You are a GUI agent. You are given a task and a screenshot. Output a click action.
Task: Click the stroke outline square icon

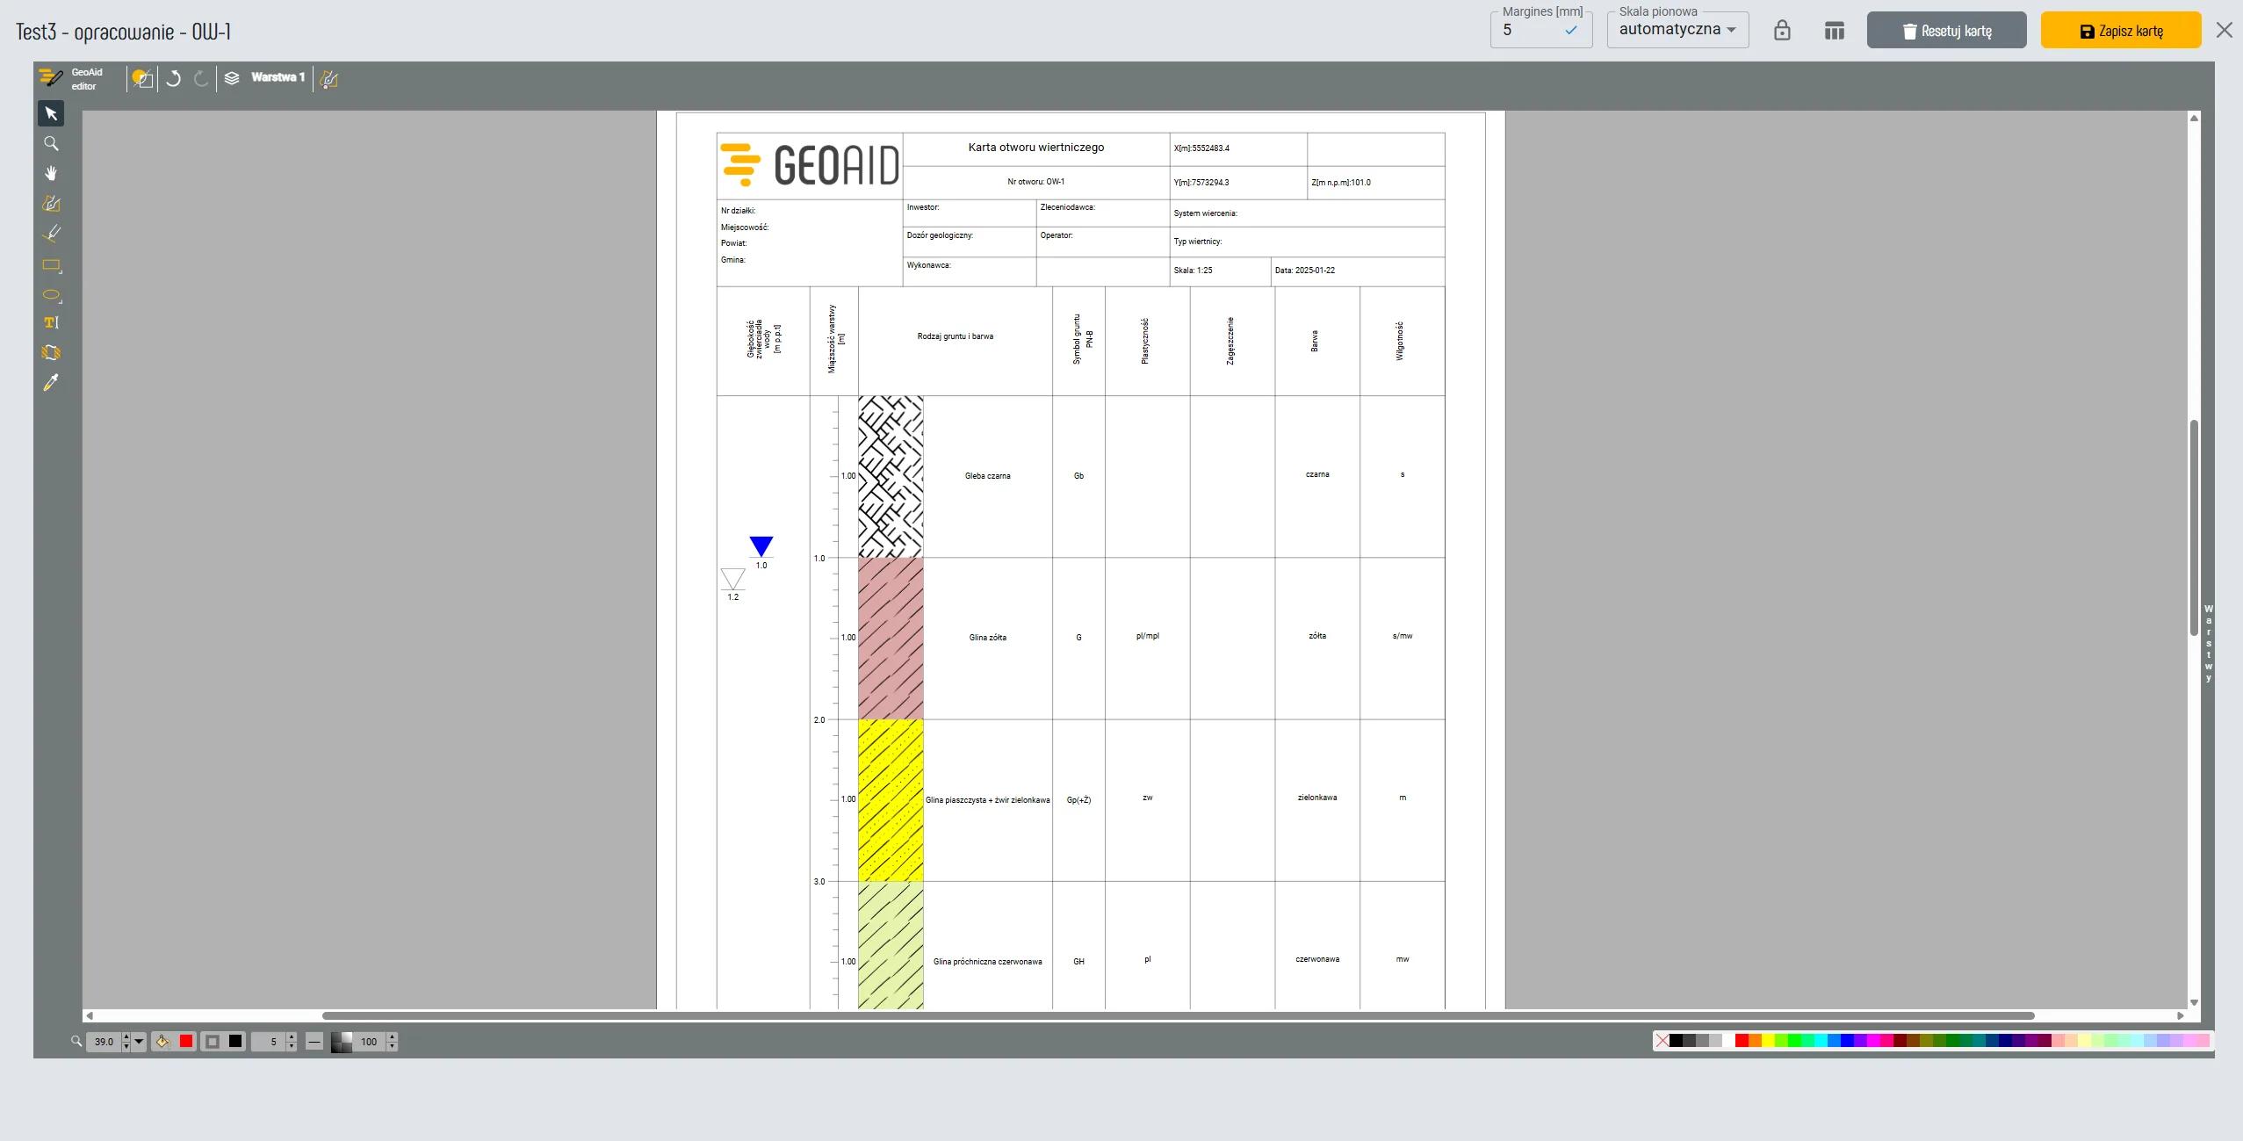pos(212,1042)
